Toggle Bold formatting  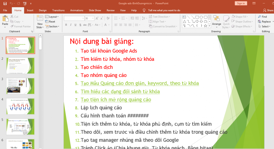point(66,25)
